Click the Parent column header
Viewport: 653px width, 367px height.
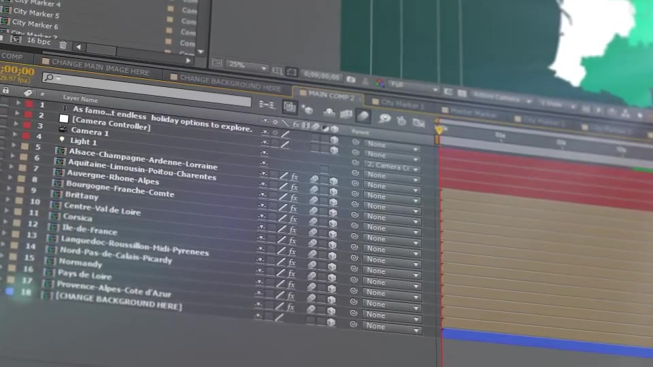(x=361, y=133)
